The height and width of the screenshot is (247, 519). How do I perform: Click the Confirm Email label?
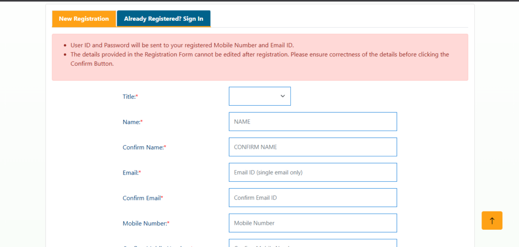[142, 198]
